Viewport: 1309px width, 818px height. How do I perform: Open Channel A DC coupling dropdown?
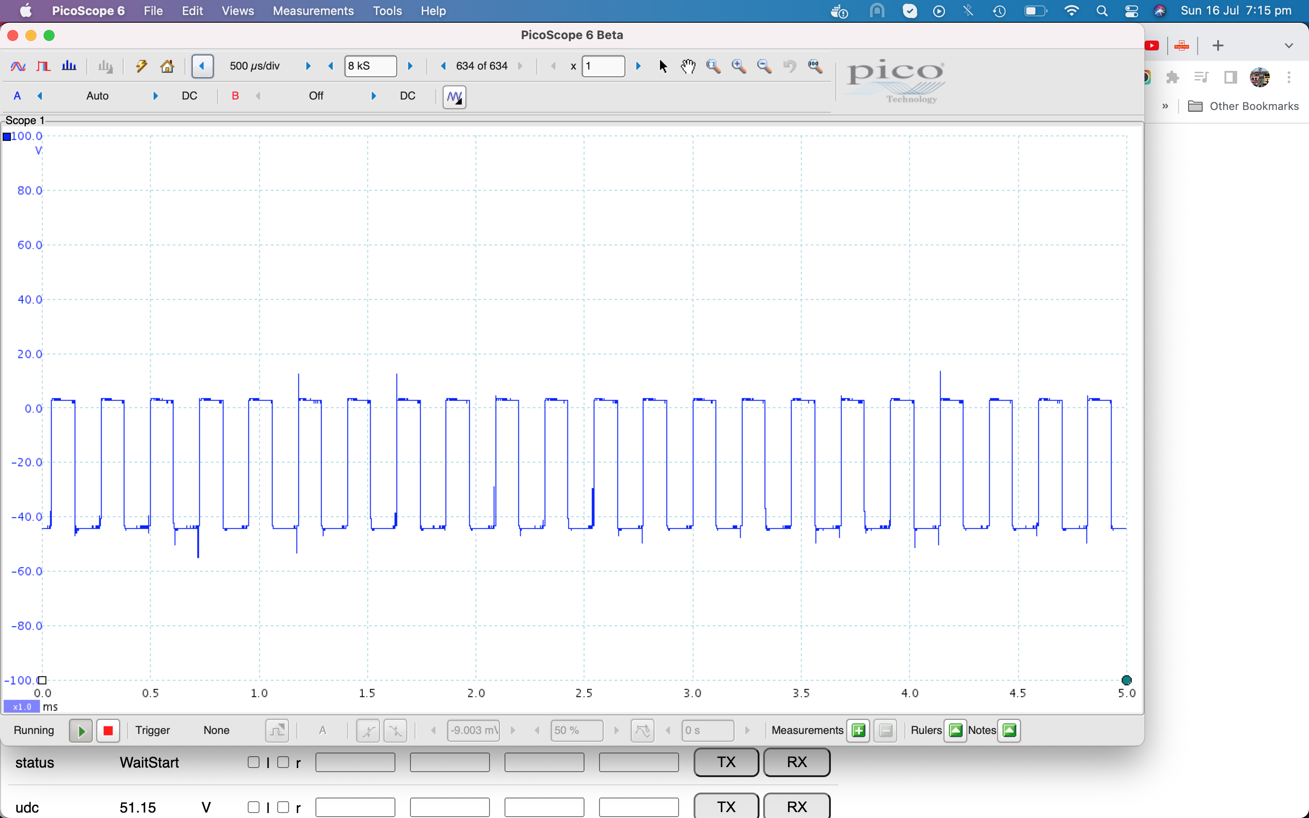tap(190, 96)
